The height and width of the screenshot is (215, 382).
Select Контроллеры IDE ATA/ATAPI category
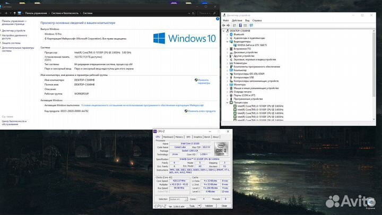(x=249, y=74)
